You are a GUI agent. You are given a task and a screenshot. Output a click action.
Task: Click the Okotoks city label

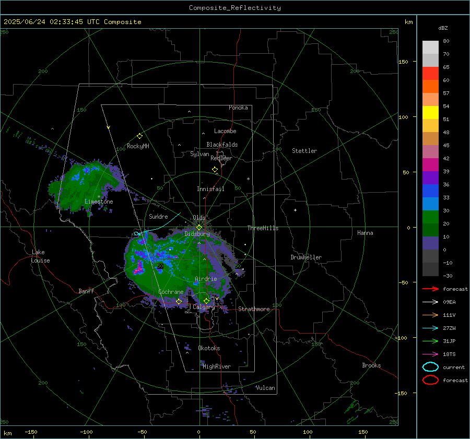(209, 348)
